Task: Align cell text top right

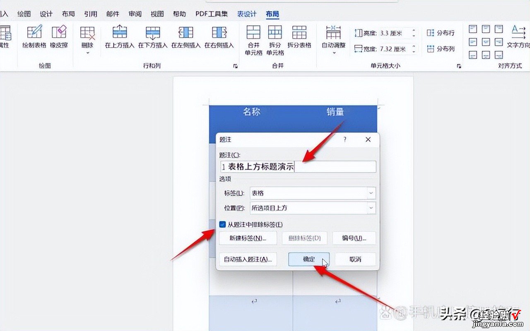Action: point(499,29)
